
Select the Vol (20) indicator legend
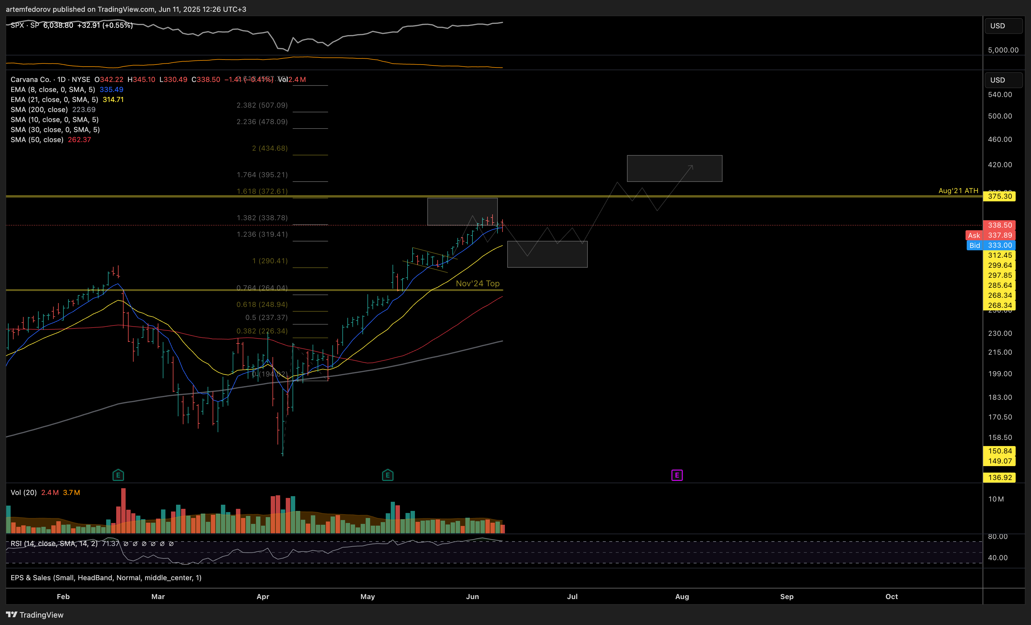pos(24,492)
